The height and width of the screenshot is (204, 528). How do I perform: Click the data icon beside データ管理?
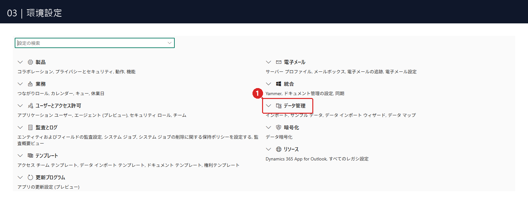[279, 106]
